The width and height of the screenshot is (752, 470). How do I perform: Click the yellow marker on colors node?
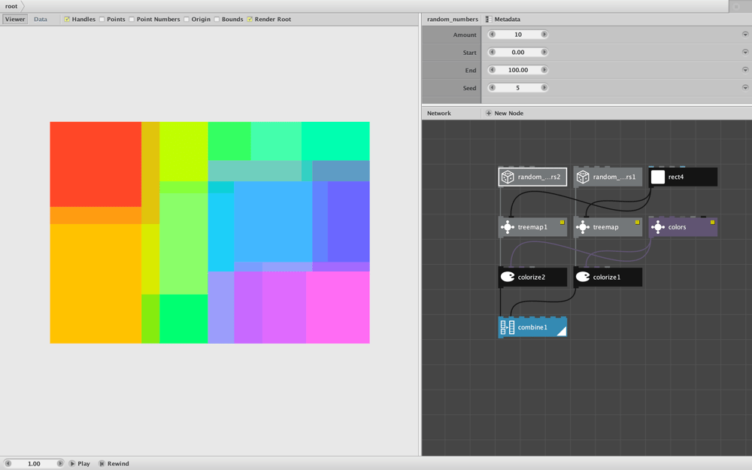[712, 223]
